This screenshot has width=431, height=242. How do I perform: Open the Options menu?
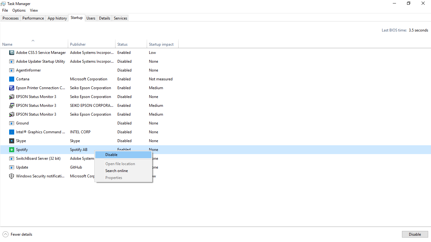tap(19, 10)
